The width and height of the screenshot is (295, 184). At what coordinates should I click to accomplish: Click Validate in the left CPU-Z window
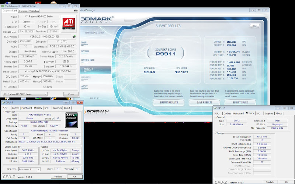pos(58,177)
